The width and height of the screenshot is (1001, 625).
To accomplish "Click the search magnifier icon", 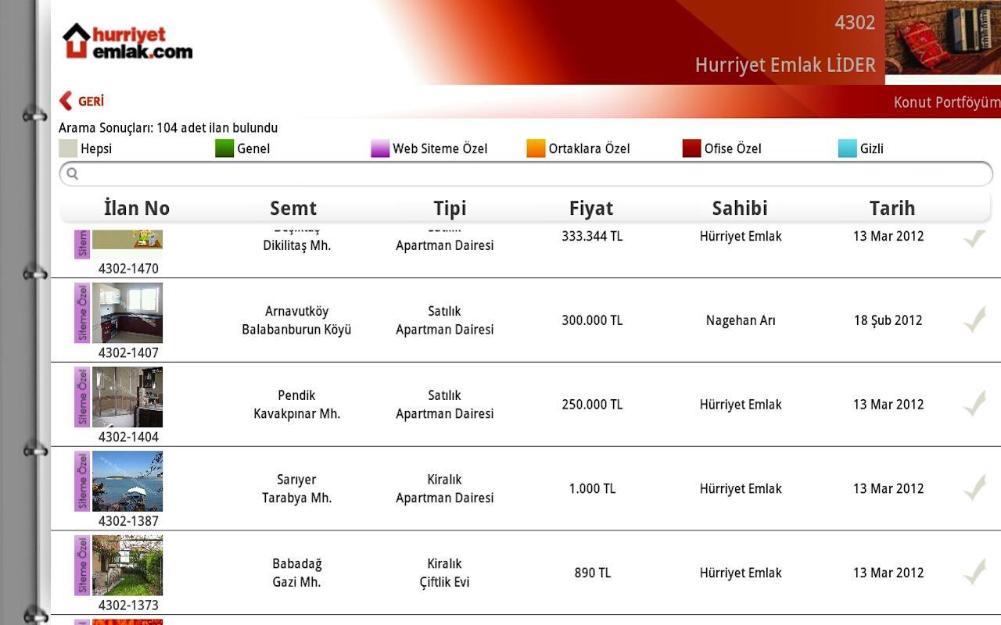I will [x=72, y=173].
